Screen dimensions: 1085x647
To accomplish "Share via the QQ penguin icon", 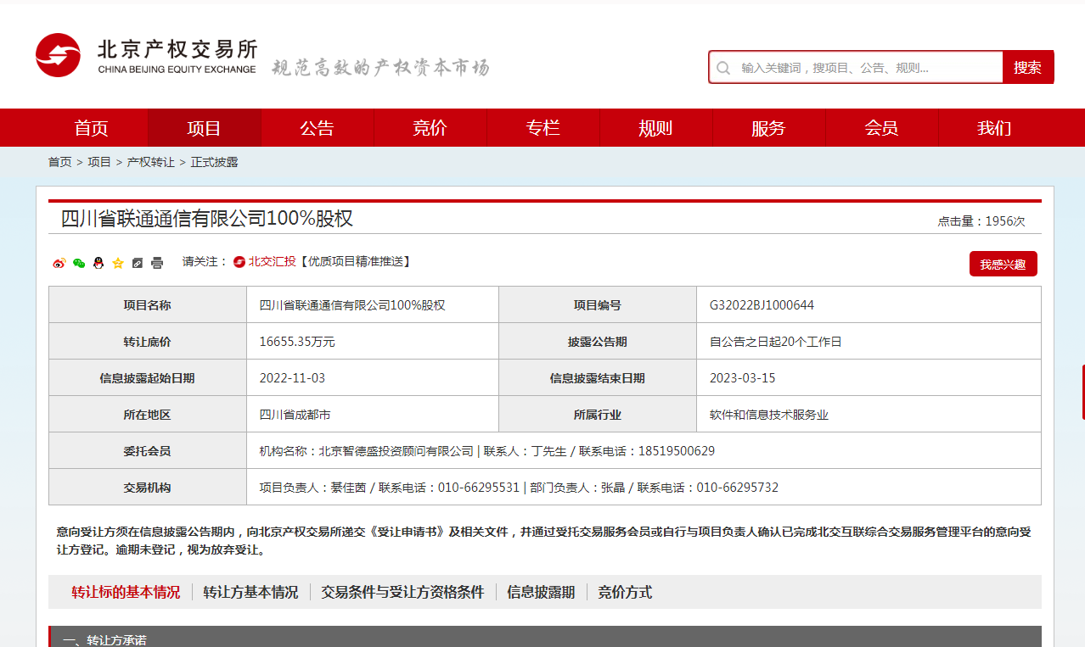I will (98, 263).
